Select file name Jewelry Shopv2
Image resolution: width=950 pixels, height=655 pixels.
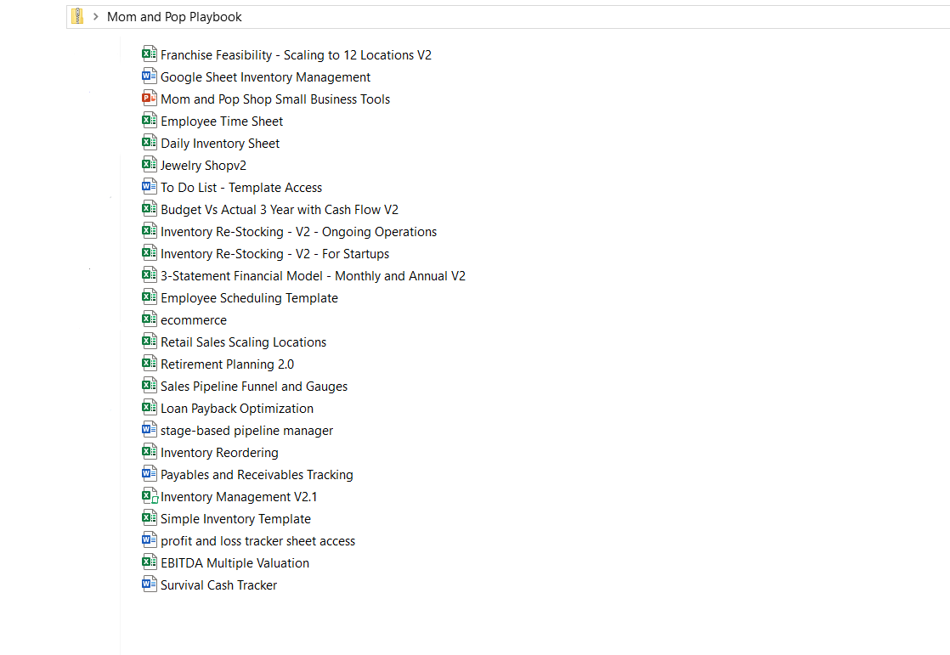203,166
